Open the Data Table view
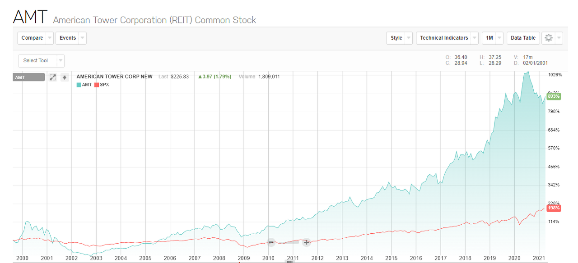Screen dimensions: 578x263 click(523, 38)
